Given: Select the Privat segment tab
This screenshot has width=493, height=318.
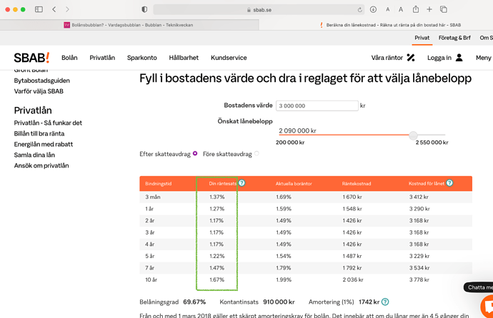Looking at the screenshot, I should point(422,38).
